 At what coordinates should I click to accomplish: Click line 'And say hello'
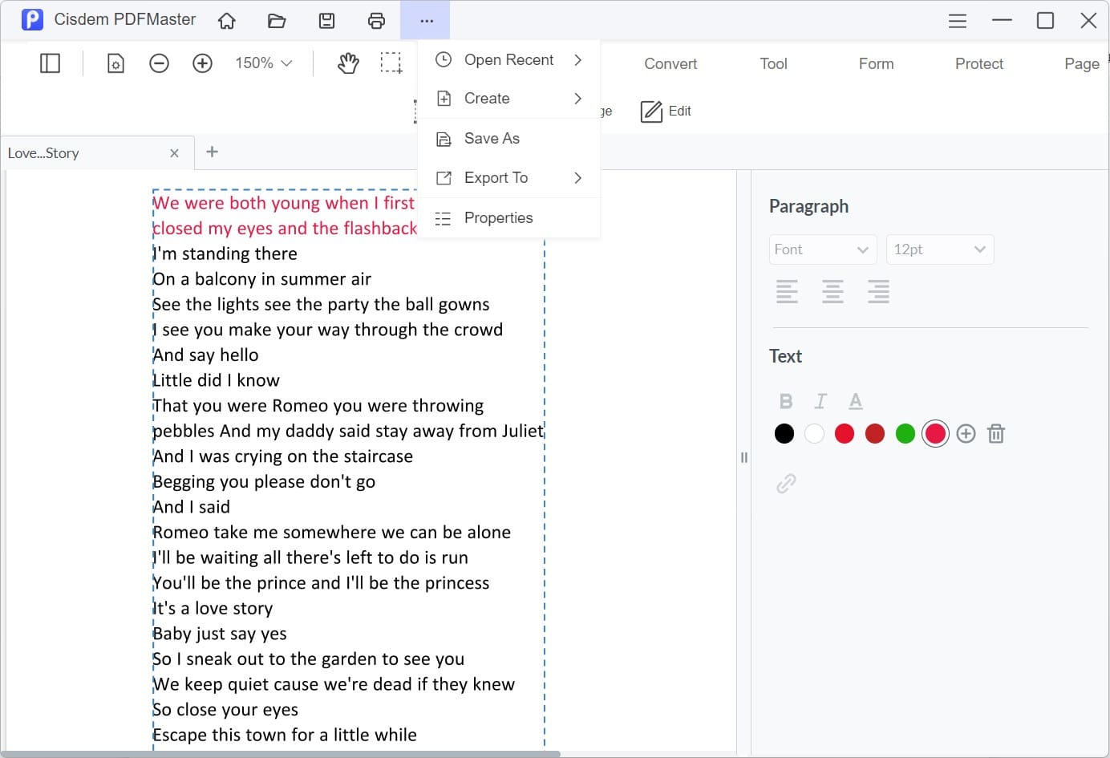206,355
